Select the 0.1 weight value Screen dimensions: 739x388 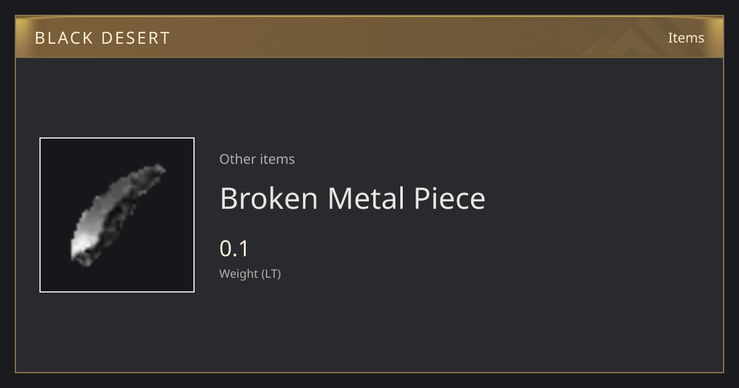point(234,249)
